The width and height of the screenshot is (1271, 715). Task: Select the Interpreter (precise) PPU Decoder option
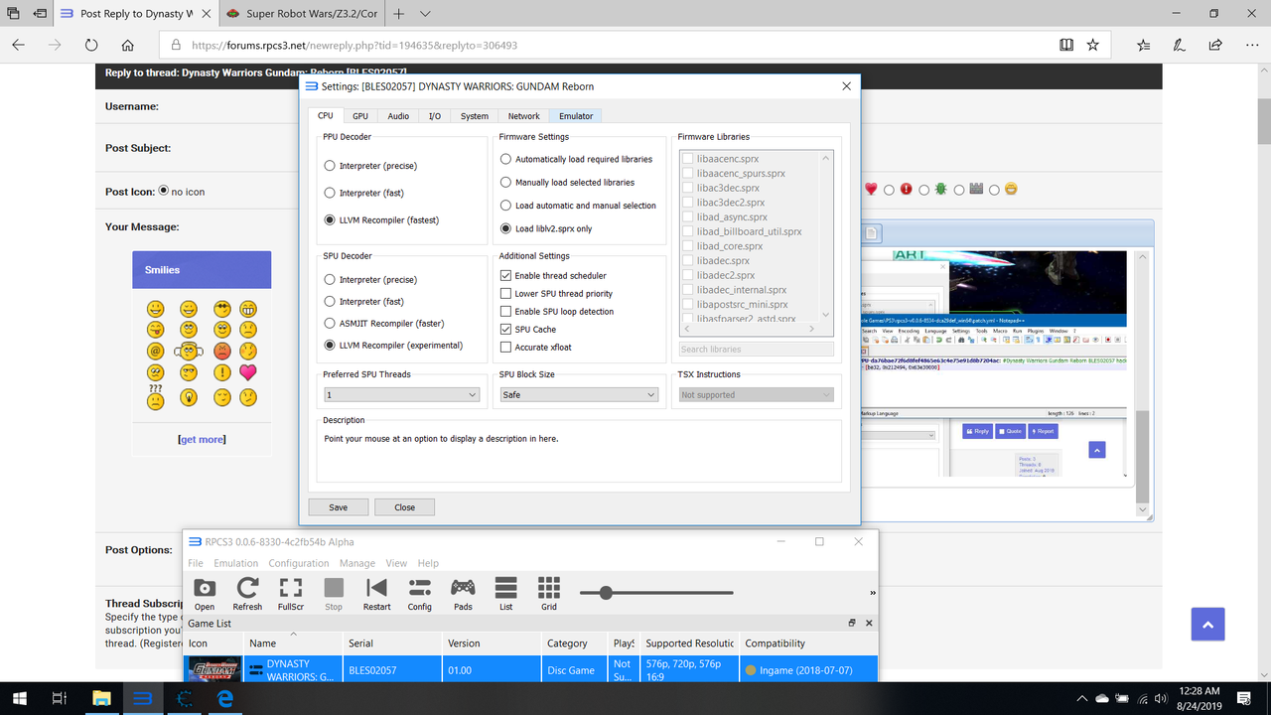tap(329, 165)
